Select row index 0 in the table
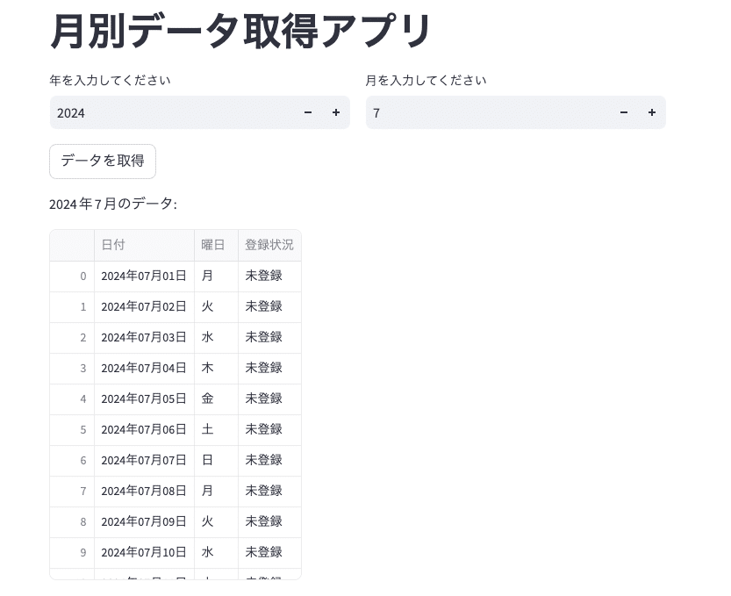This screenshot has width=731, height=596. point(72,276)
